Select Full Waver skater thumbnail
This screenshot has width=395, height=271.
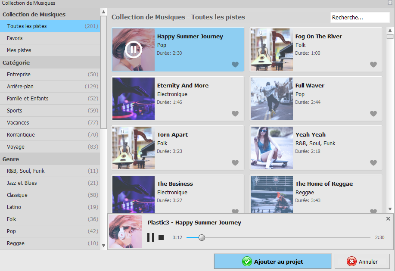pos(271,99)
